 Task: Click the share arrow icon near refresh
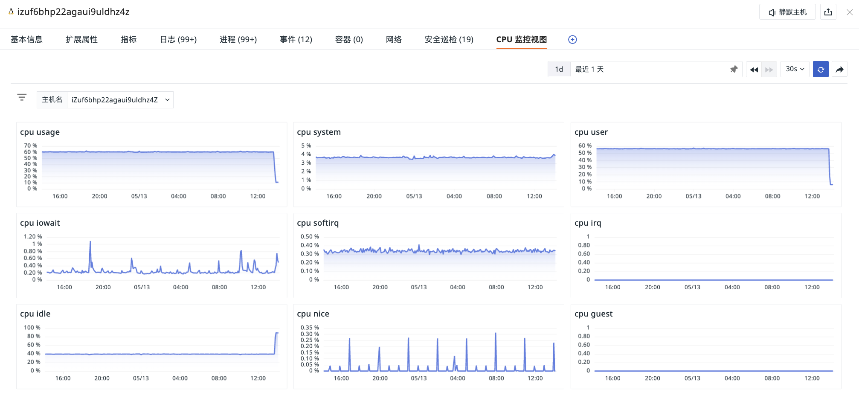coord(839,69)
